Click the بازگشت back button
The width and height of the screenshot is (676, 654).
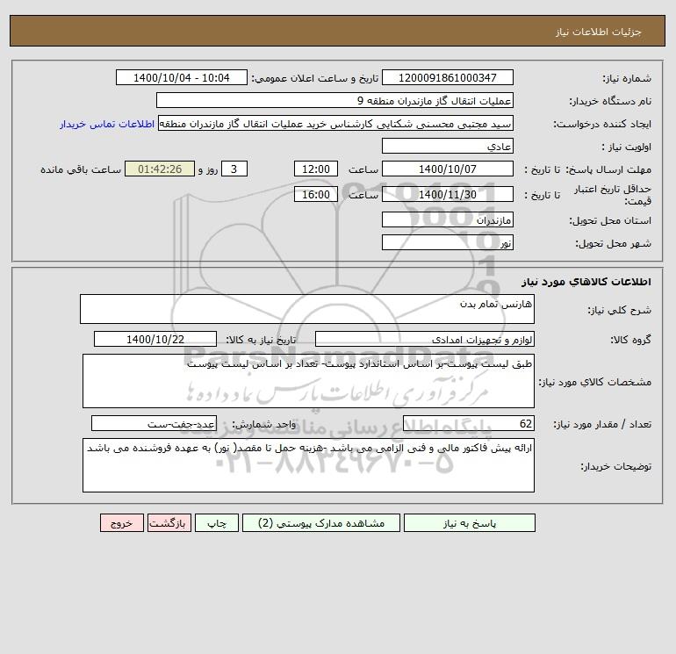click(169, 523)
